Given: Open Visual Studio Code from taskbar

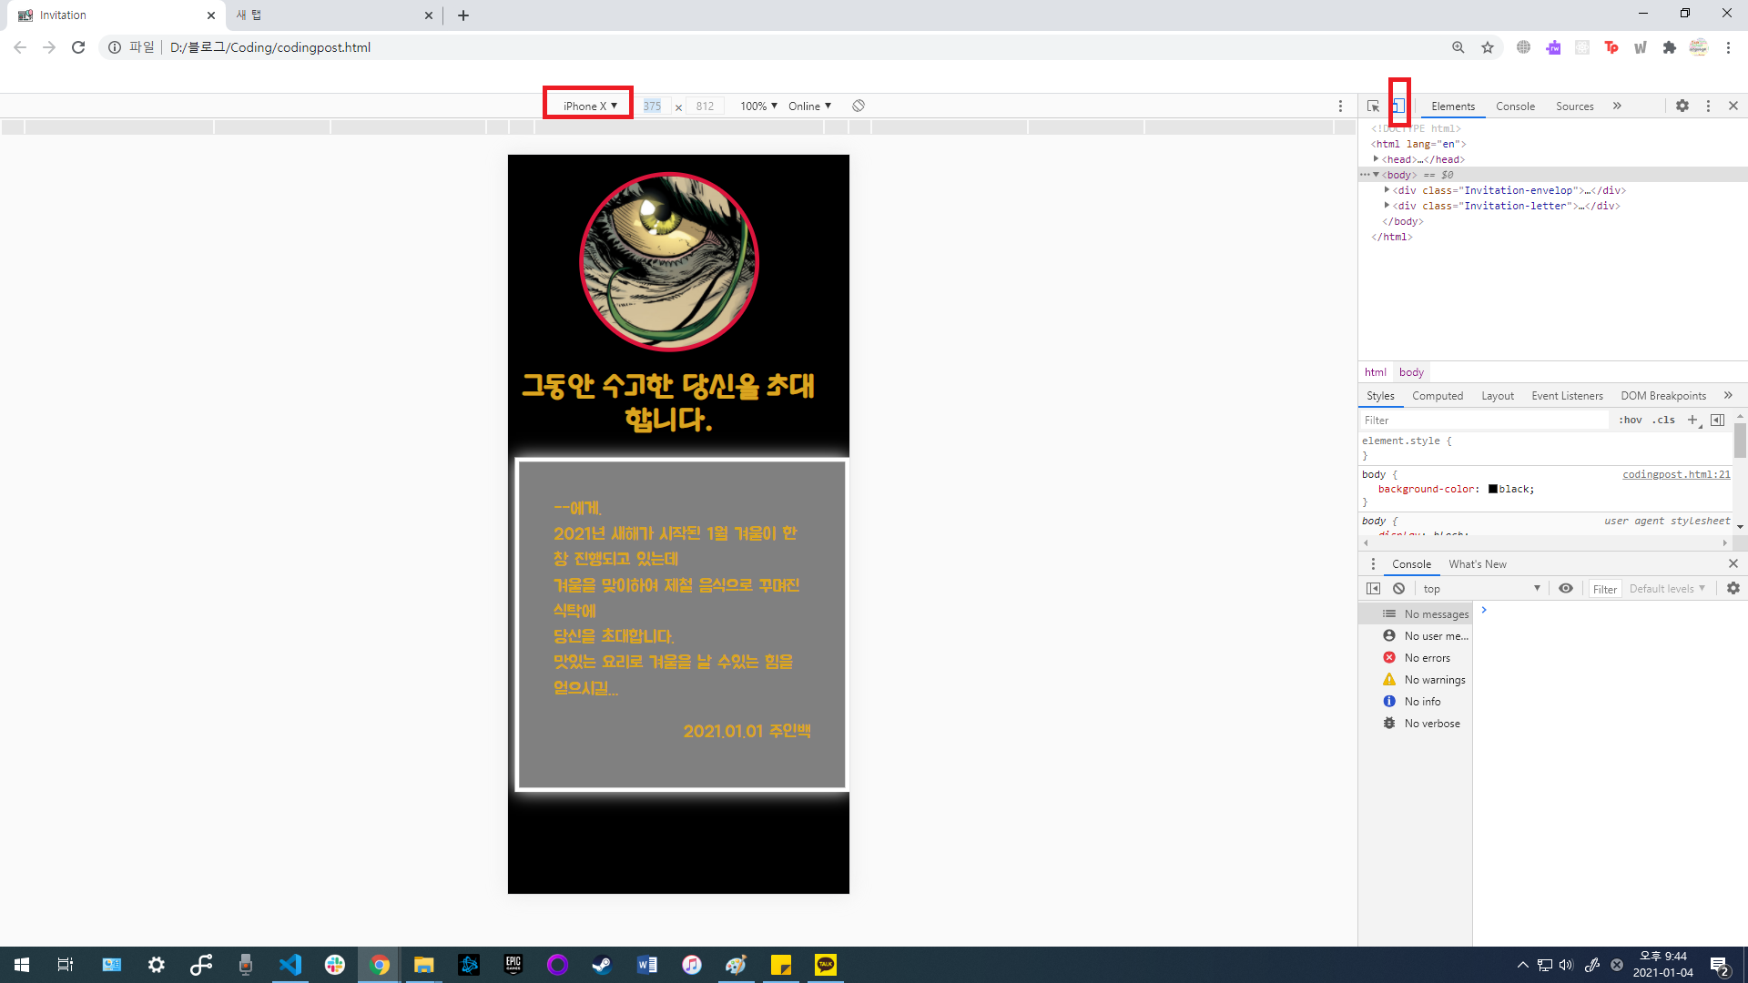Looking at the screenshot, I should pyautogui.click(x=290, y=965).
